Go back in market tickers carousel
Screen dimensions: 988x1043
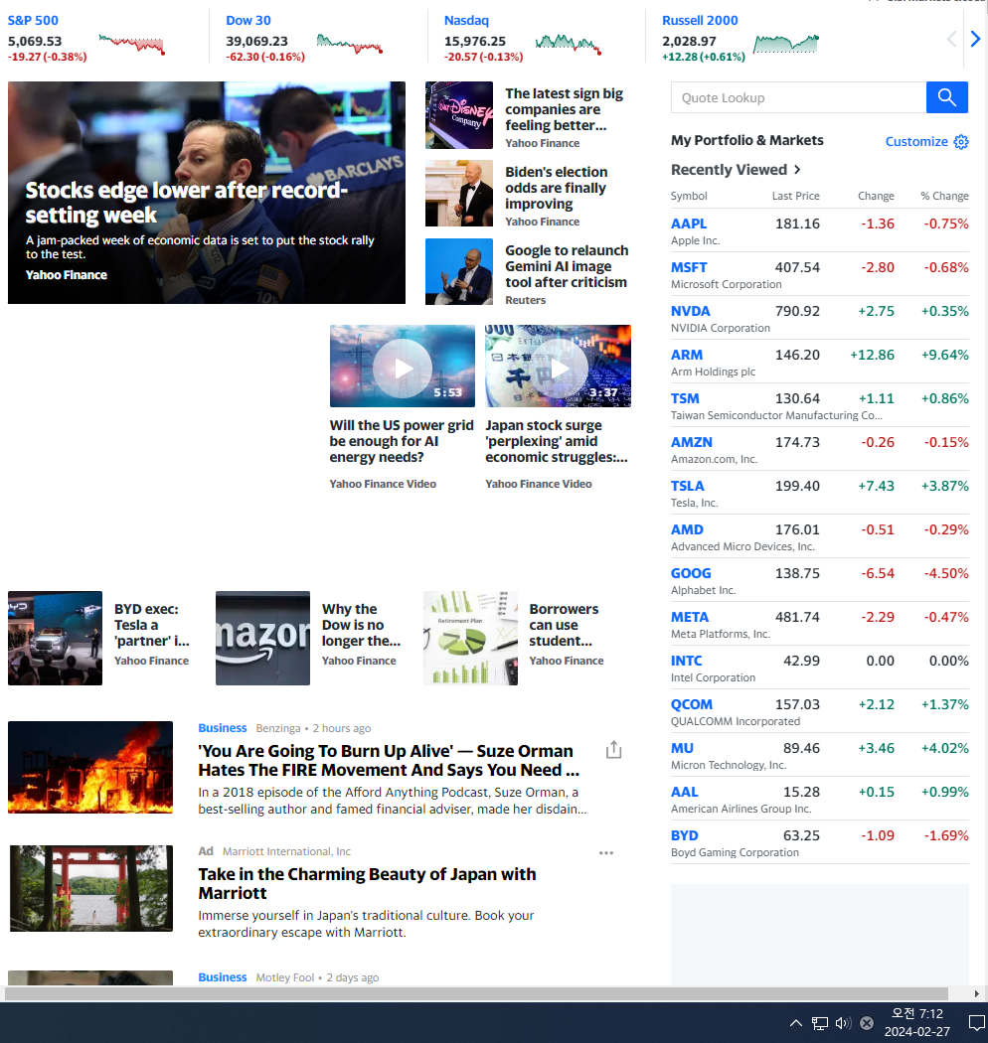click(x=952, y=40)
